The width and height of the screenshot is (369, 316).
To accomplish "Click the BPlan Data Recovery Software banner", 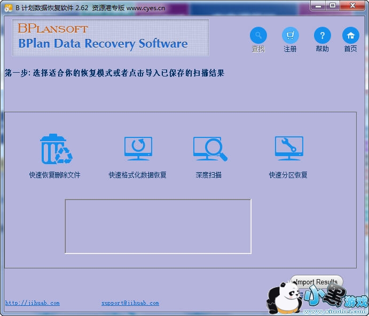I will (x=111, y=37).
